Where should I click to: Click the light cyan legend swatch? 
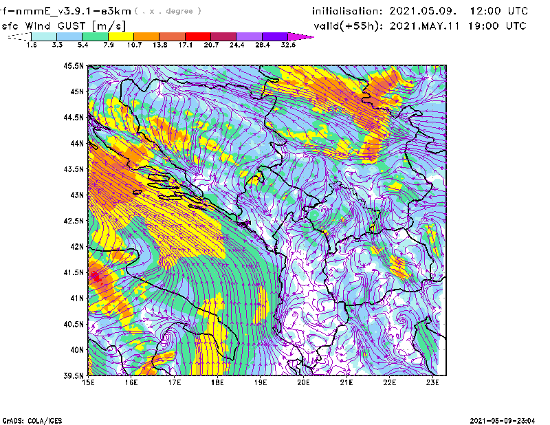[44, 36]
